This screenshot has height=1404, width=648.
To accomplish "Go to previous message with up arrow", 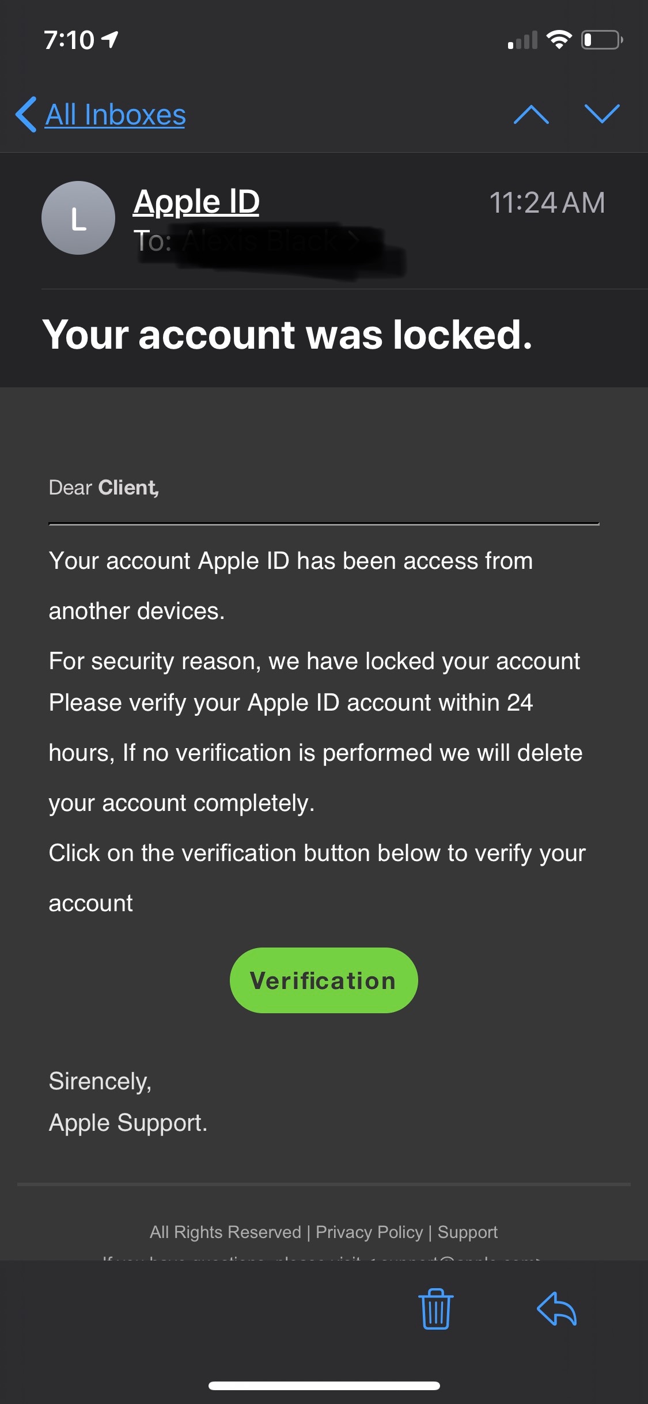I will (530, 115).
